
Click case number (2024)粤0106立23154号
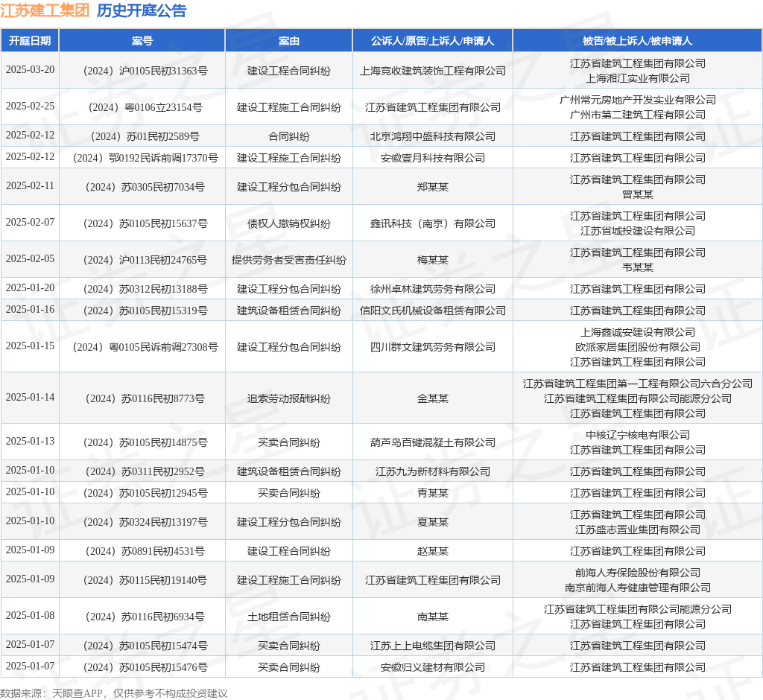click(x=145, y=107)
